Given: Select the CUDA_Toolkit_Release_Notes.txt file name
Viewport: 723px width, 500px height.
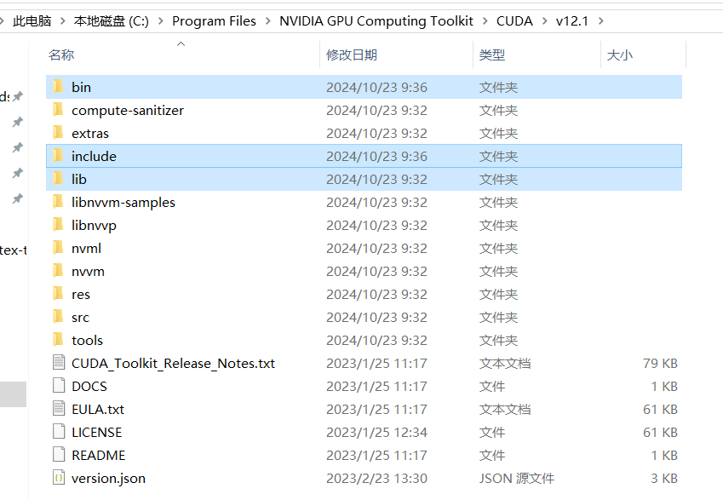Looking at the screenshot, I should [x=174, y=364].
